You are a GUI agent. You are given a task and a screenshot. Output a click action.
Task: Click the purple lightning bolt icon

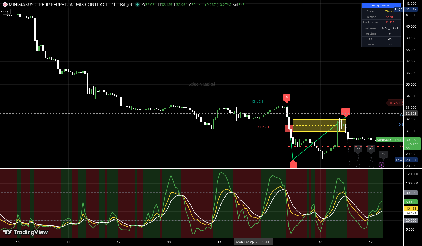pyautogui.click(x=381, y=165)
